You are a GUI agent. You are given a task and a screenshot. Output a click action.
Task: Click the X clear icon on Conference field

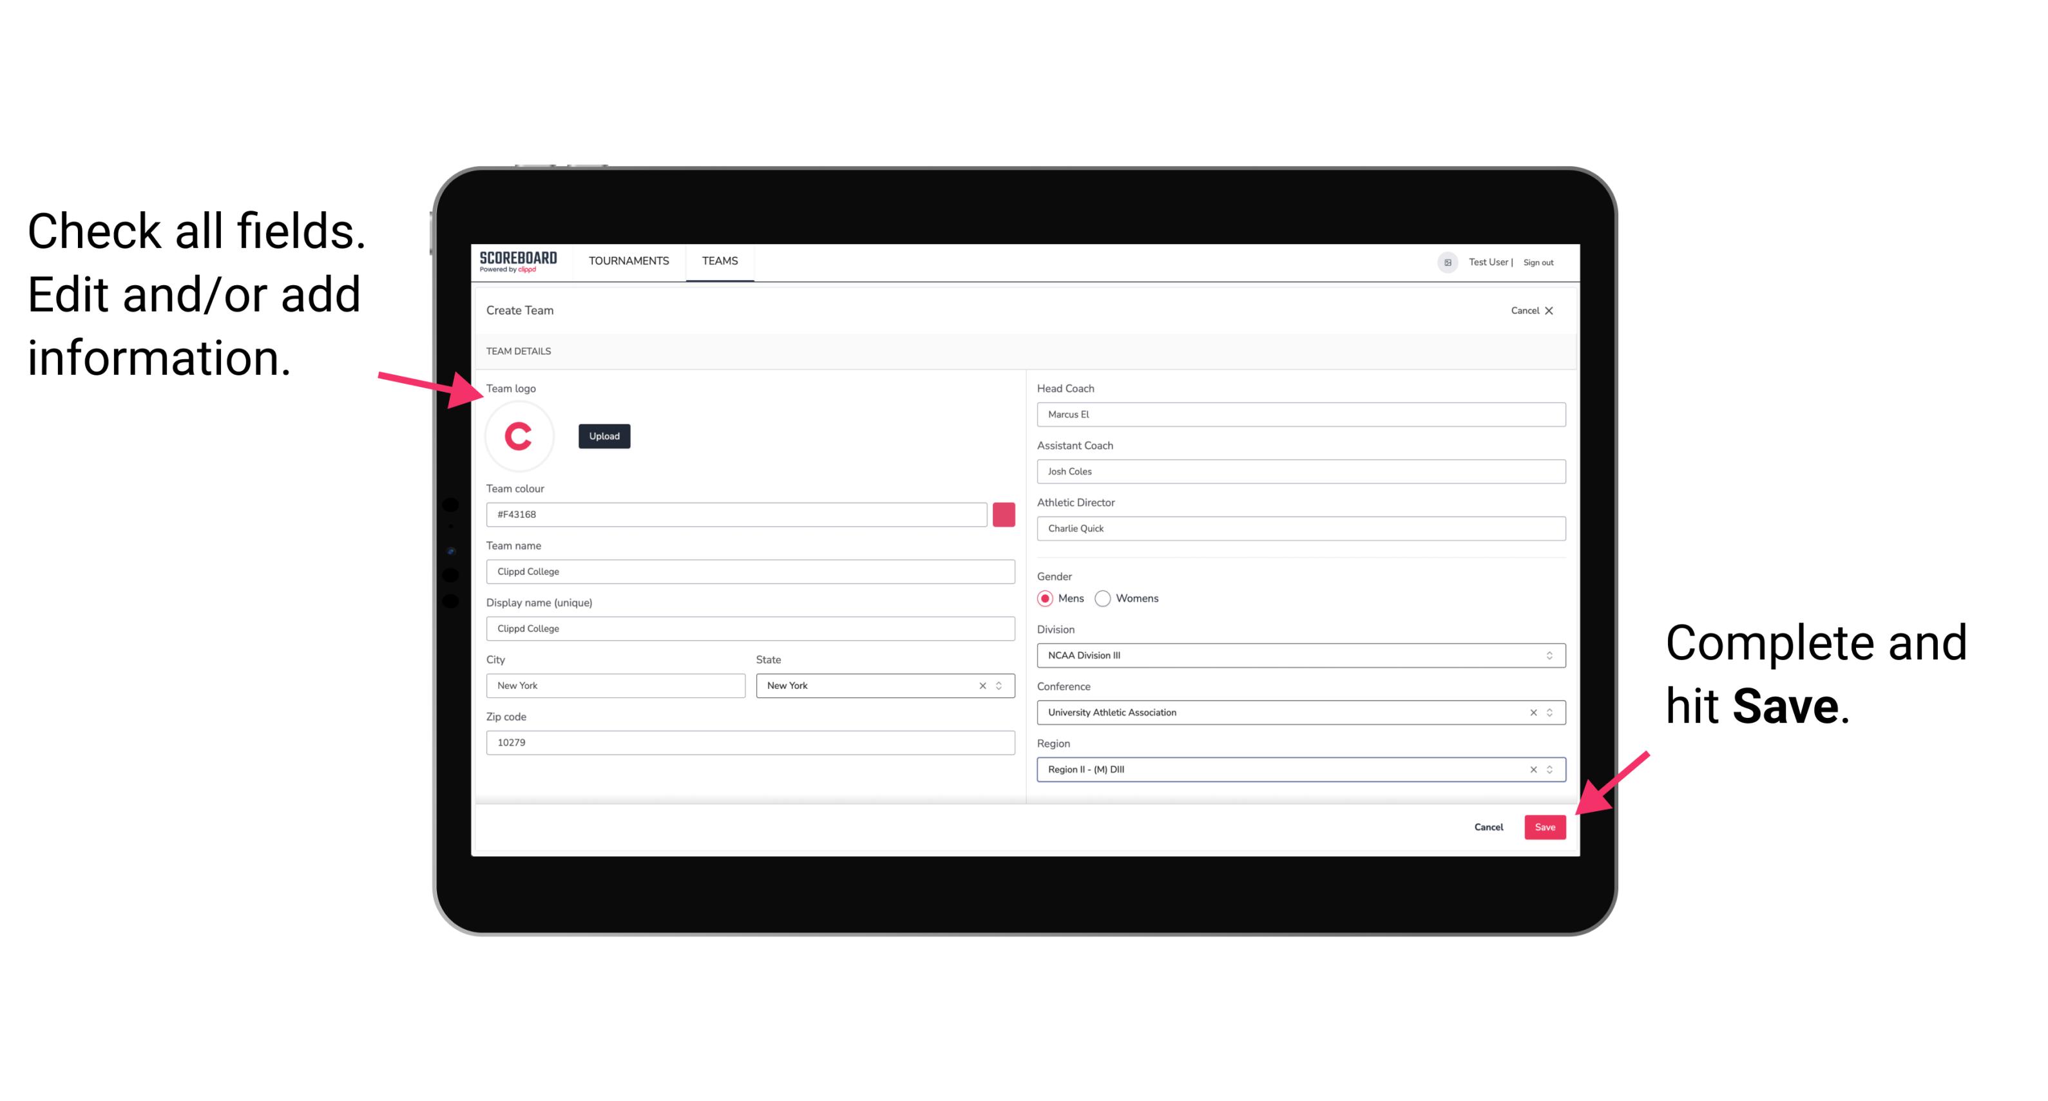[x=1530, y=712]
